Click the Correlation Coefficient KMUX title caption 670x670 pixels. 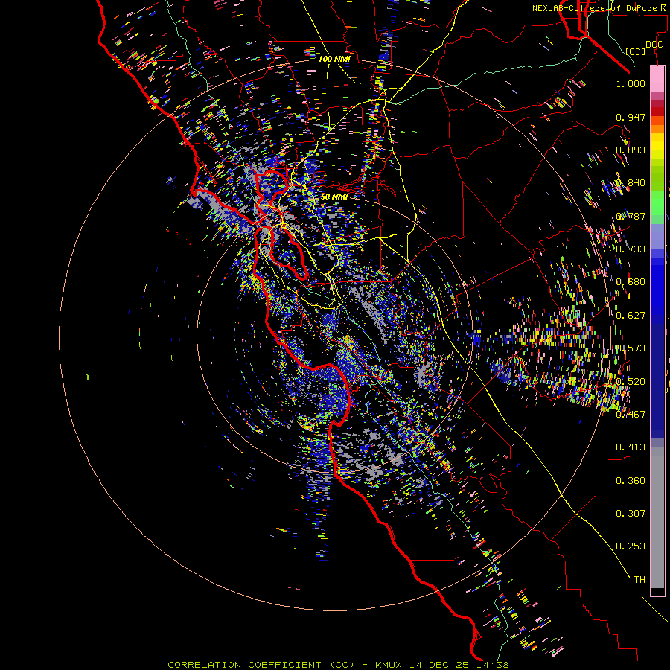pyautogui.click(x=338, y=665)
